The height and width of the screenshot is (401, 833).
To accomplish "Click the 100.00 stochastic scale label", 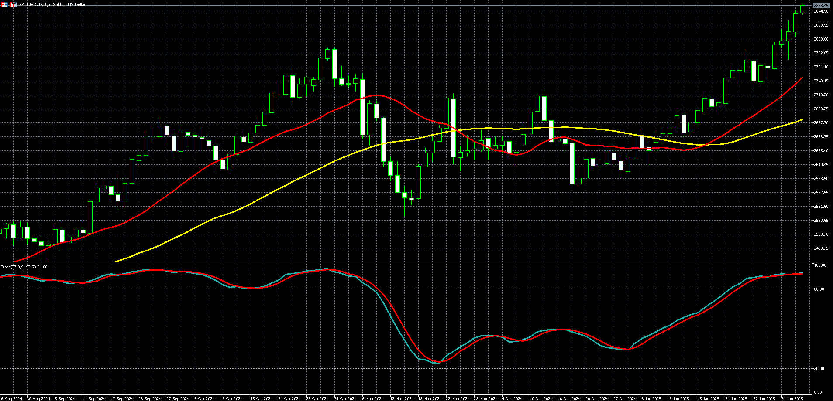I will (820, 265).
